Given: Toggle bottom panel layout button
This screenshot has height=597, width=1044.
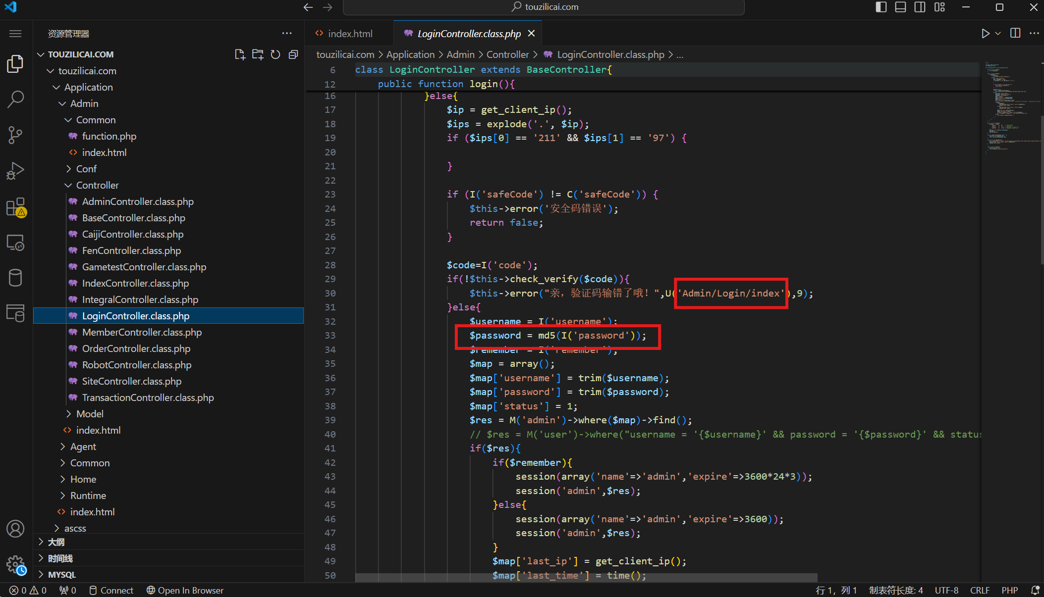Looking at the screenshot, I should tap(900, 7).
